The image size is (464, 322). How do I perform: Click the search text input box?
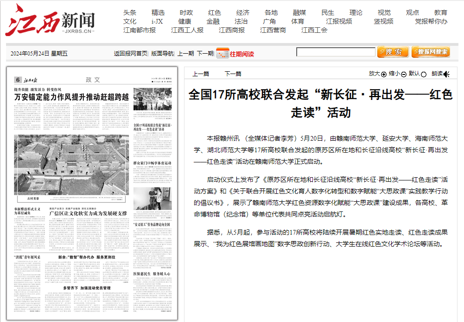coord(336,52)
